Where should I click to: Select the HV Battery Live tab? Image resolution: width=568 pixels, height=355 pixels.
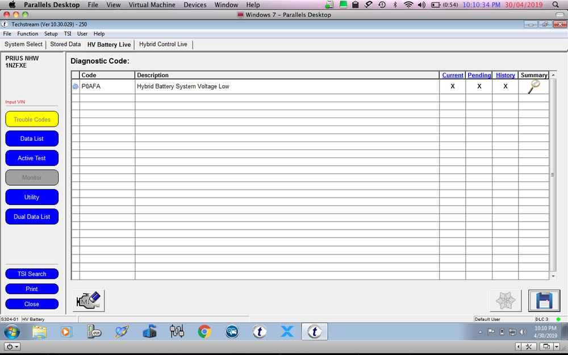point(109,44)
